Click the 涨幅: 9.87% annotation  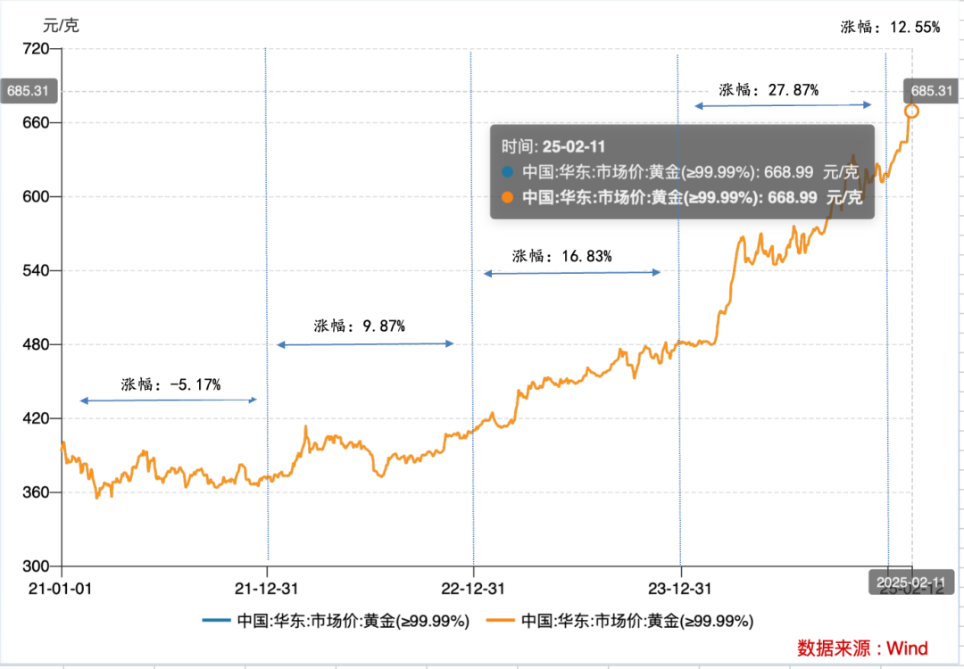(360, 326)
